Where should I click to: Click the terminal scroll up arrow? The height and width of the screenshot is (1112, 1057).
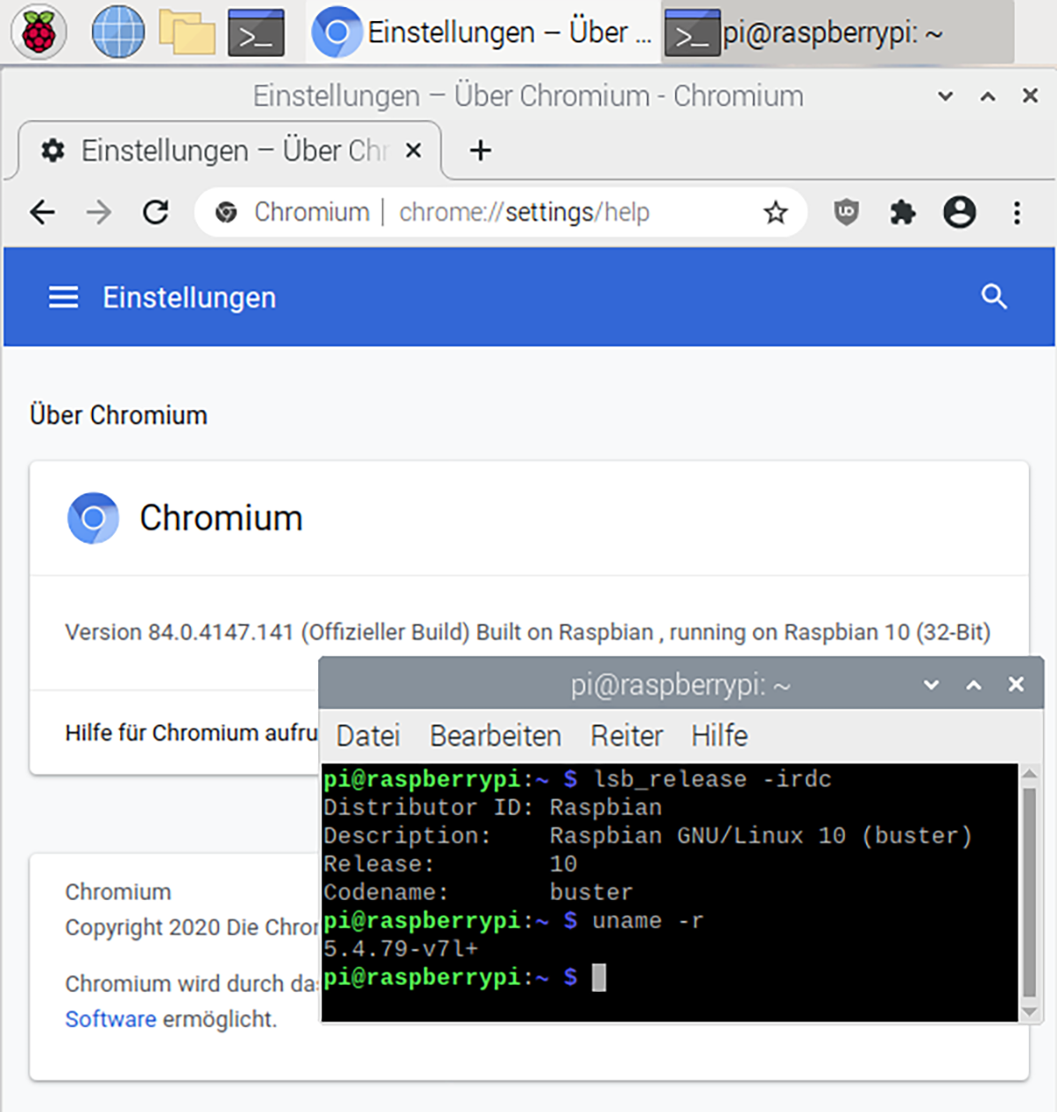pos(1030,773)
